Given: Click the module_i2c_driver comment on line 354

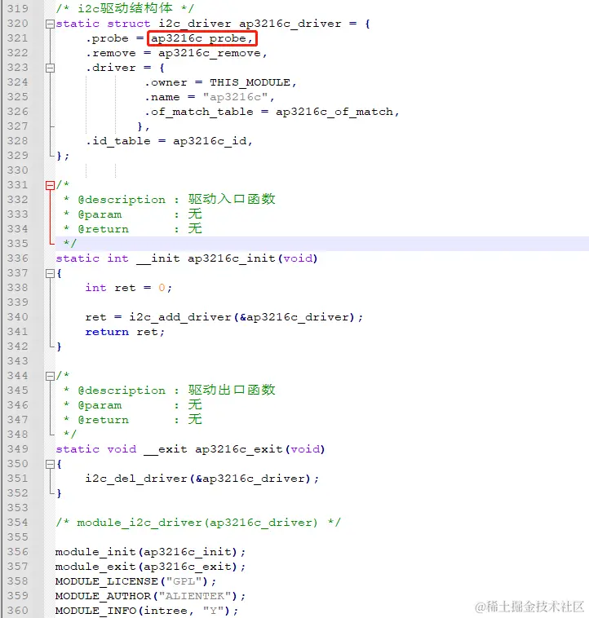Looking at the screenshot, I should tap(197, 523).
